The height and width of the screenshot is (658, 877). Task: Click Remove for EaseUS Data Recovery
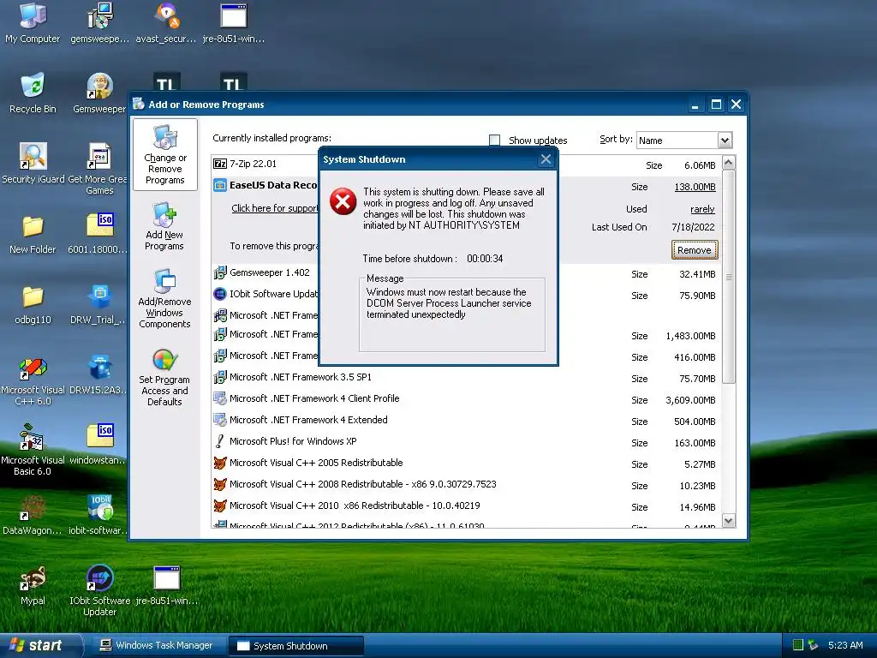[694, 250]
